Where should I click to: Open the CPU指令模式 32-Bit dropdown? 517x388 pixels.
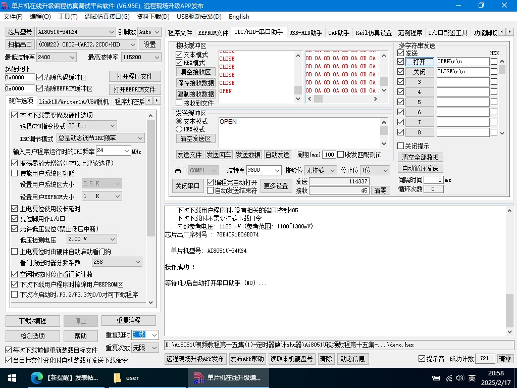[x=113, y=126]
